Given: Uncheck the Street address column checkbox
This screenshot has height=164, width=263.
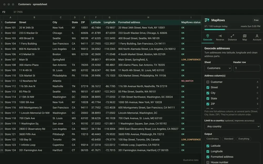Looking at the screenshot, I should tap(208, 88).
